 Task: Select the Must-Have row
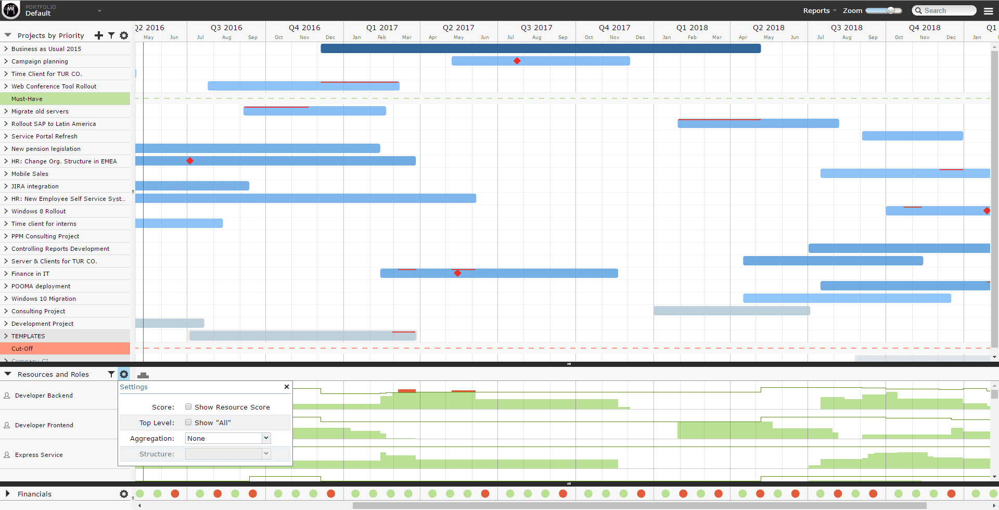65,99
